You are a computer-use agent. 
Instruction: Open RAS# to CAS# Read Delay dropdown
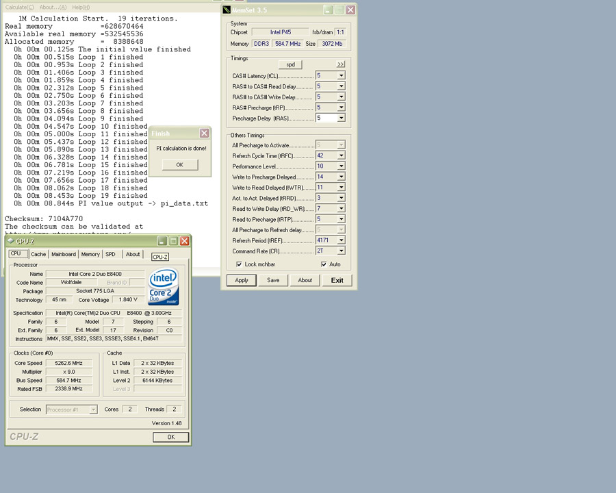coord(341,86)
